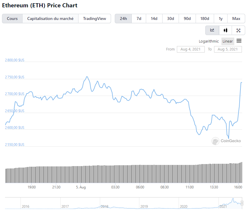Open the To date field
The width and height of the screenshot is (246, 216).
[228, 49]
